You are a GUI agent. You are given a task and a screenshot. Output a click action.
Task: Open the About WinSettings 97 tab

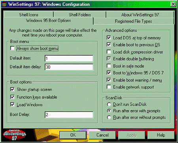point(140,15)
